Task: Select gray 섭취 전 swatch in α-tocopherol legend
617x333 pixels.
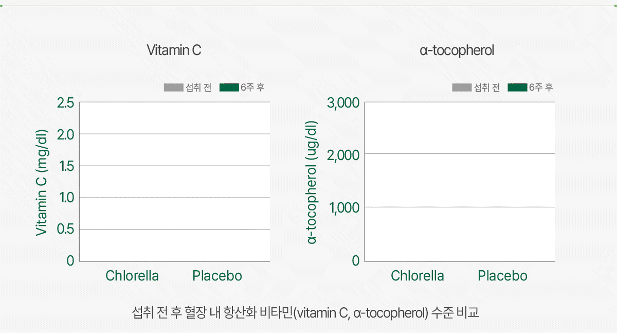Action: pyautogui.click(x=462, y=87)
